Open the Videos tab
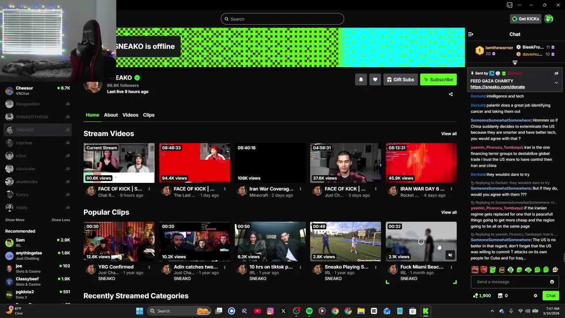This screenshot has height=318, width=565. [130, 115]
